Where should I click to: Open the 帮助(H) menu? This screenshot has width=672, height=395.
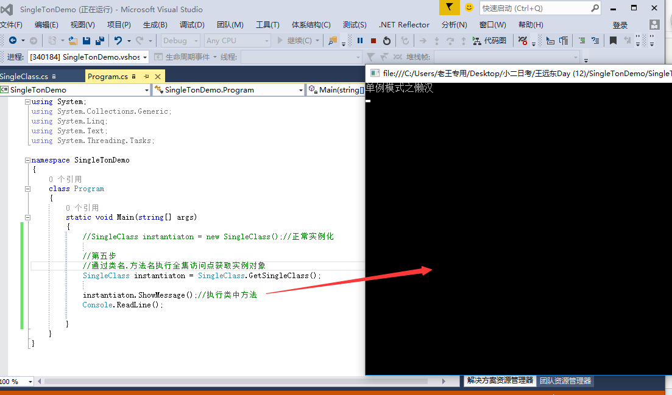click(x=531, y=25)
